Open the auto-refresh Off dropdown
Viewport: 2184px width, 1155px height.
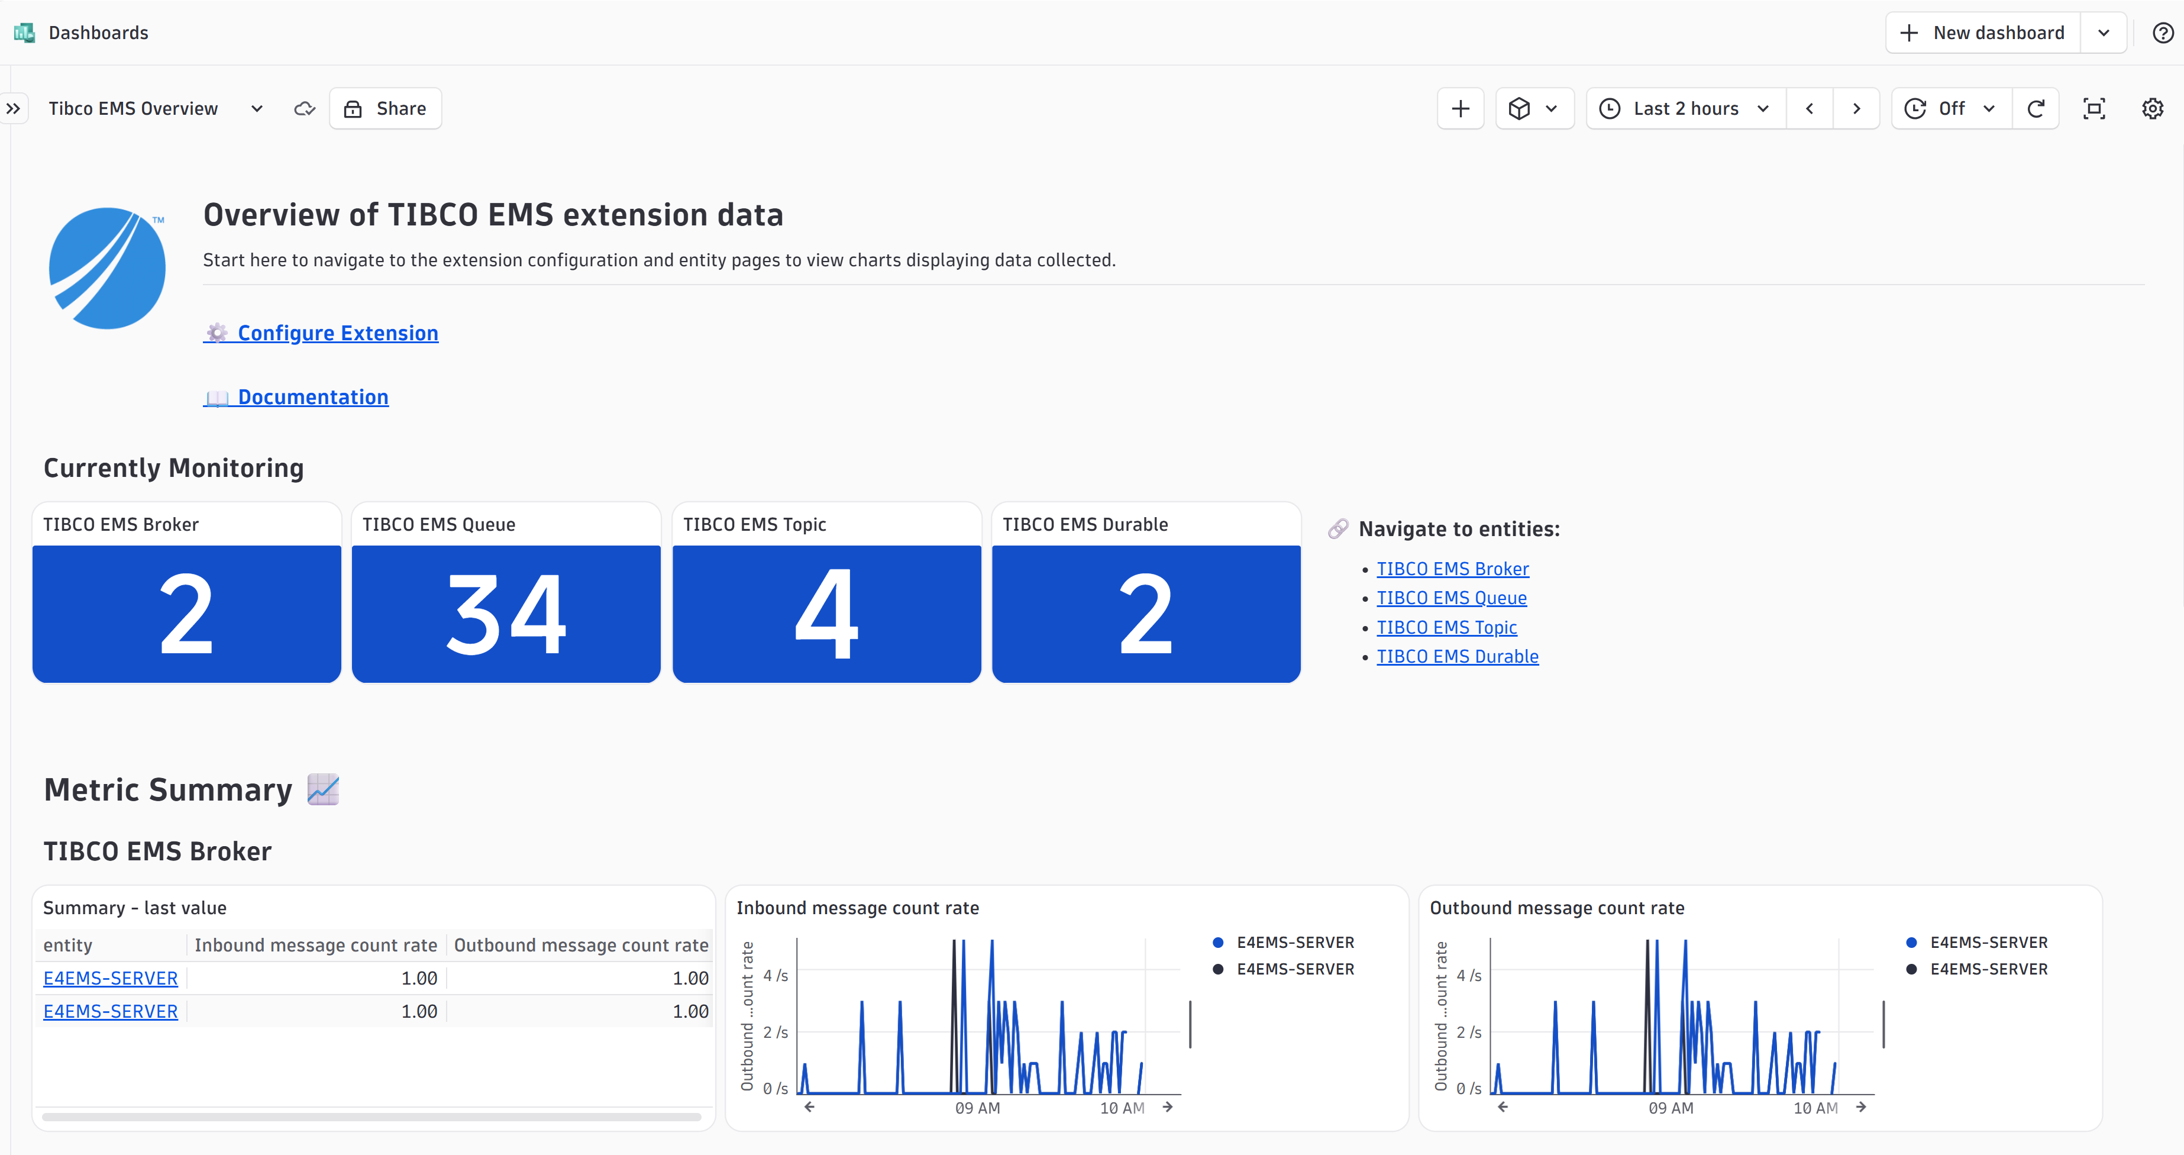pos(1951,108)
